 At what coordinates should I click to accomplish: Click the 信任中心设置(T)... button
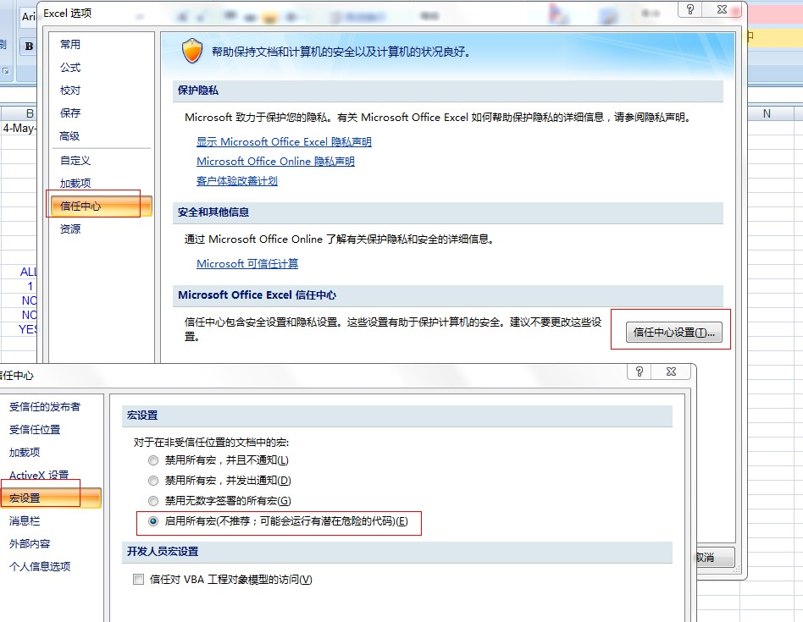[674, 333]
